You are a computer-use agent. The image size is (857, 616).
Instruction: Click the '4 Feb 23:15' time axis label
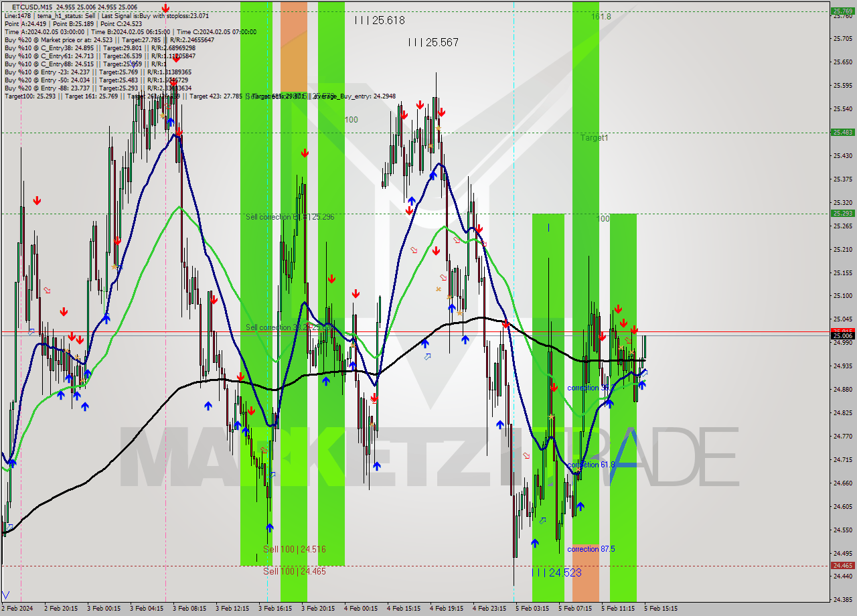489,609
